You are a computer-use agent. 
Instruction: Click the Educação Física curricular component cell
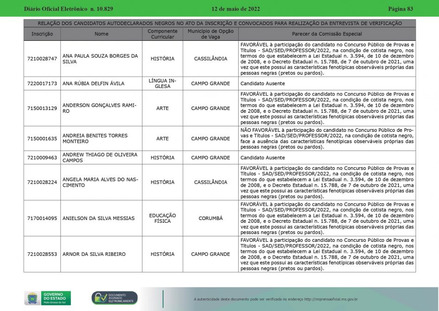(x=162, y=218)
